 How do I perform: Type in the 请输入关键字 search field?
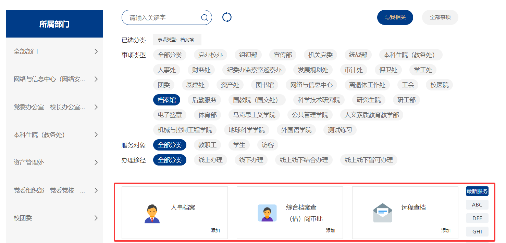163,18
